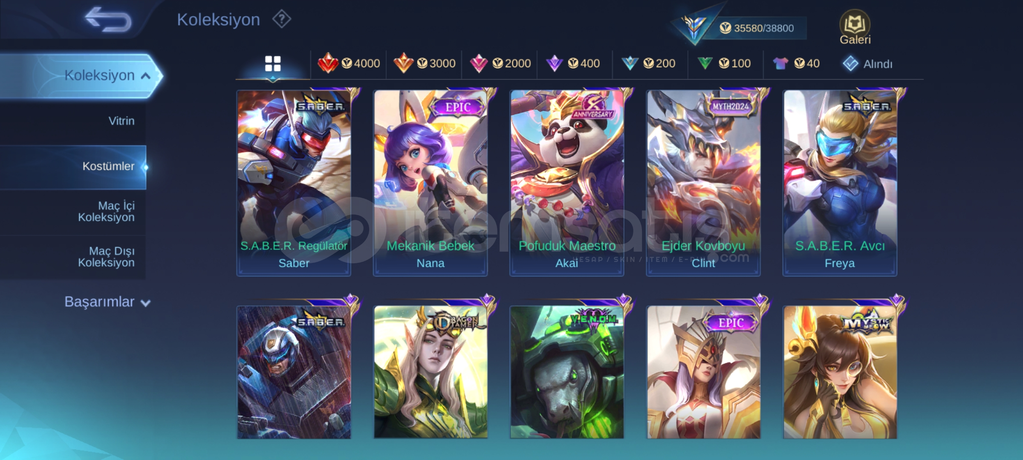Open the Vitrin menu item
Viewport: 1023px width, 460px height.
pos(73,121)
